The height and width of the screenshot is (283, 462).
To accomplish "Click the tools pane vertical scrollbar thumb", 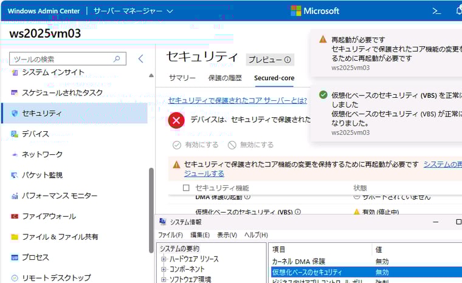I will 151,210.
